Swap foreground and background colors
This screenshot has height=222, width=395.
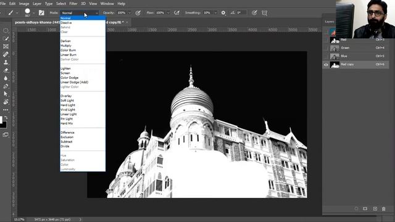[x=6, y=117]
